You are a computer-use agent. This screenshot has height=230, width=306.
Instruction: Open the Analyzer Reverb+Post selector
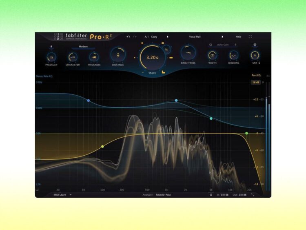click(x=163, y=195)
